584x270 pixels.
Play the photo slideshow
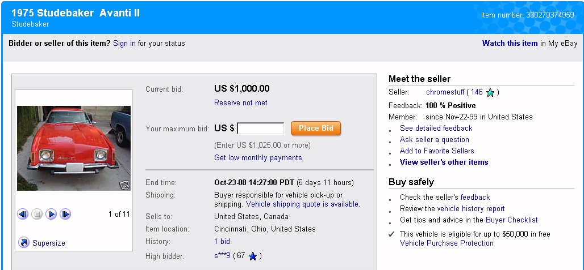point(51,214)
